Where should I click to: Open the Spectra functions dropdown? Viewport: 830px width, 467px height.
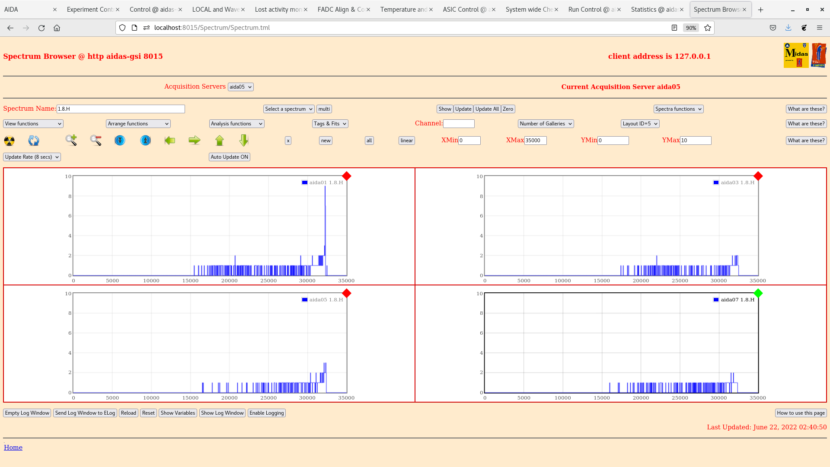coord(679,109)
